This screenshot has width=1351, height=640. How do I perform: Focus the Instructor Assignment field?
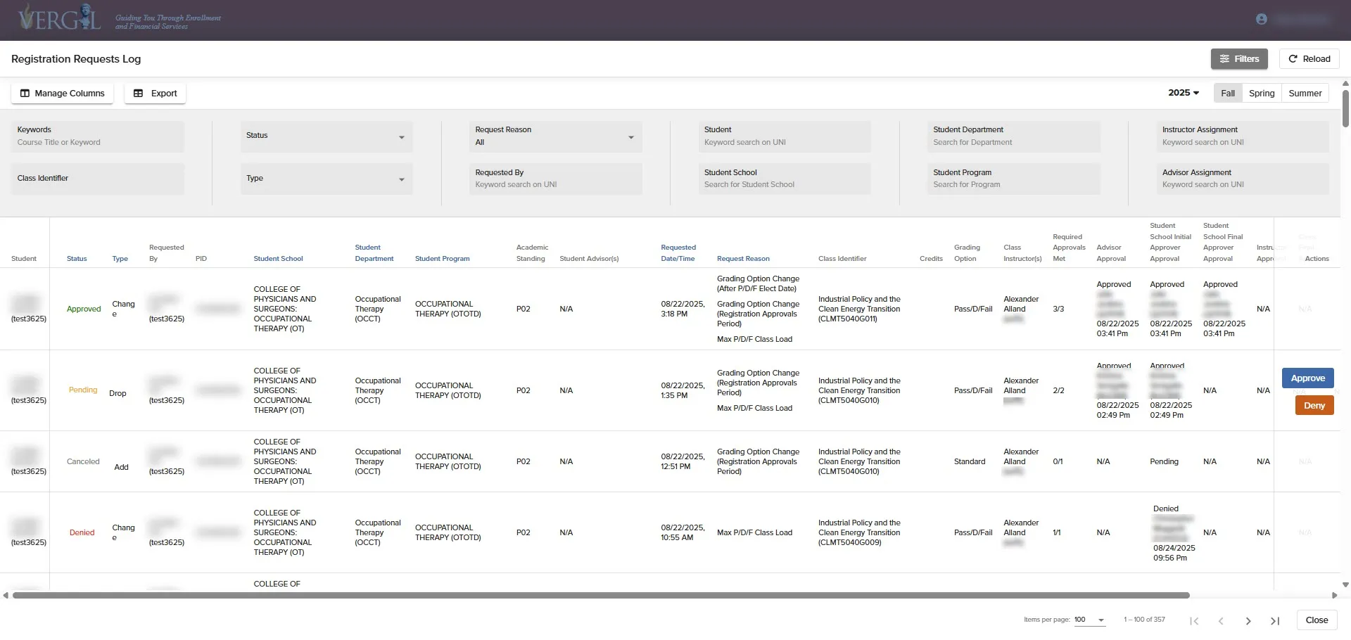click(1243, 136)
